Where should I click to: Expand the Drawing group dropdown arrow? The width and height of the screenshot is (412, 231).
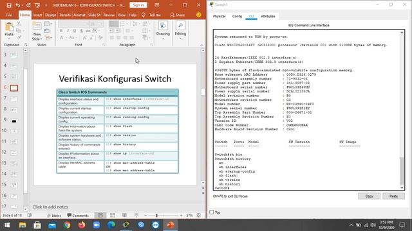point(163,38)
